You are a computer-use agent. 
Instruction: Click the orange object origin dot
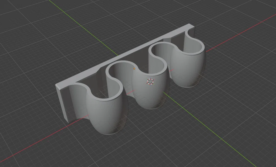(134, 69)
